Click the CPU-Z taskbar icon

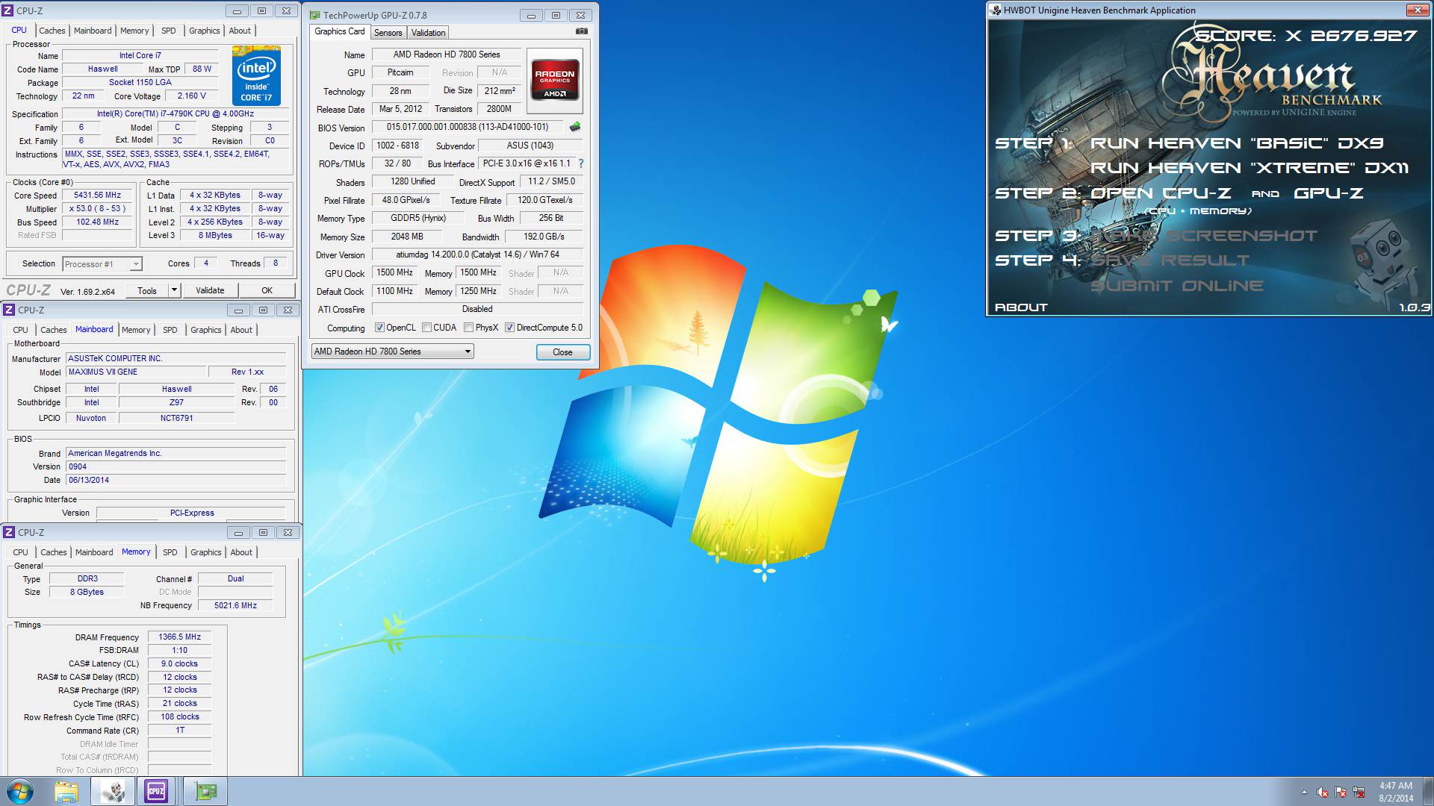156,791
